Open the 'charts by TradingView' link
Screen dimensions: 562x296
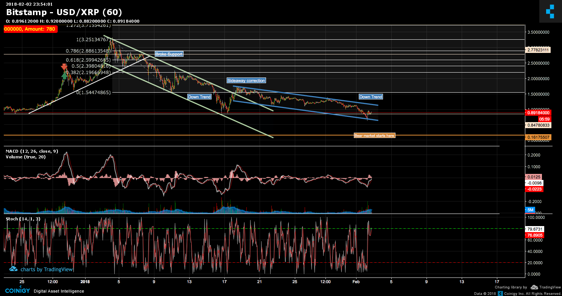click(x=42, y=269)
